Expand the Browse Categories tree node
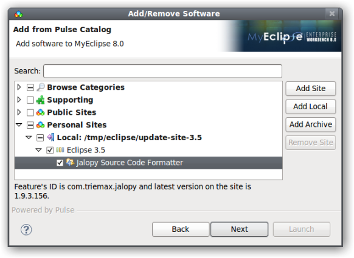This screenshot has height=258, width=354. click(x=19, y=87)
